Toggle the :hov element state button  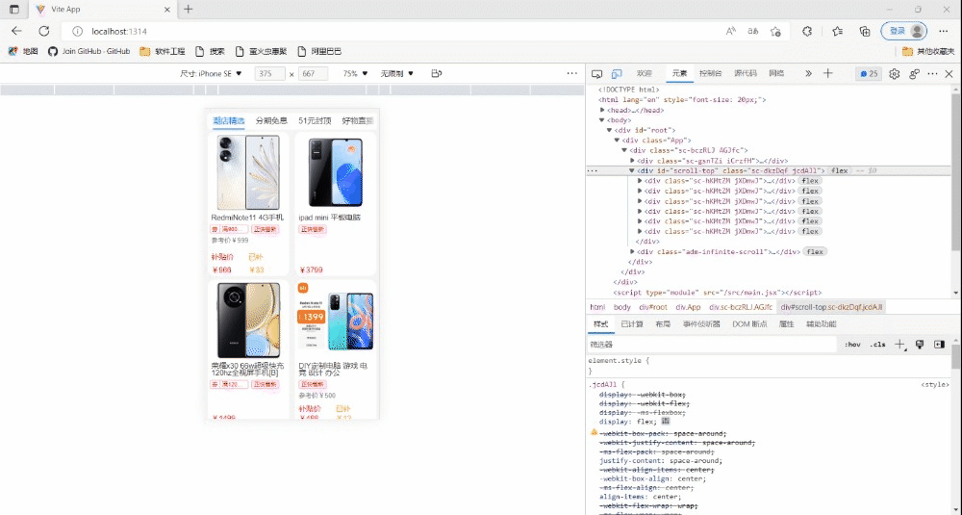click(x=852, y=345)
